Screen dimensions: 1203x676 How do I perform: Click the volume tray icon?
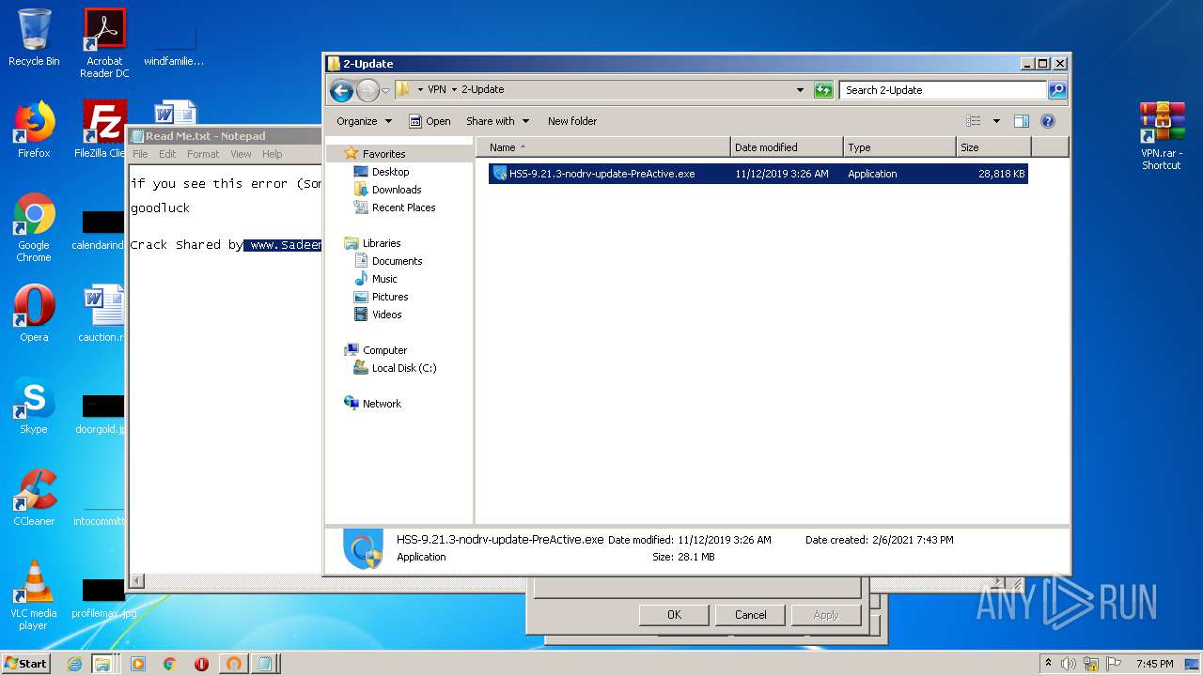point(1069,664)
